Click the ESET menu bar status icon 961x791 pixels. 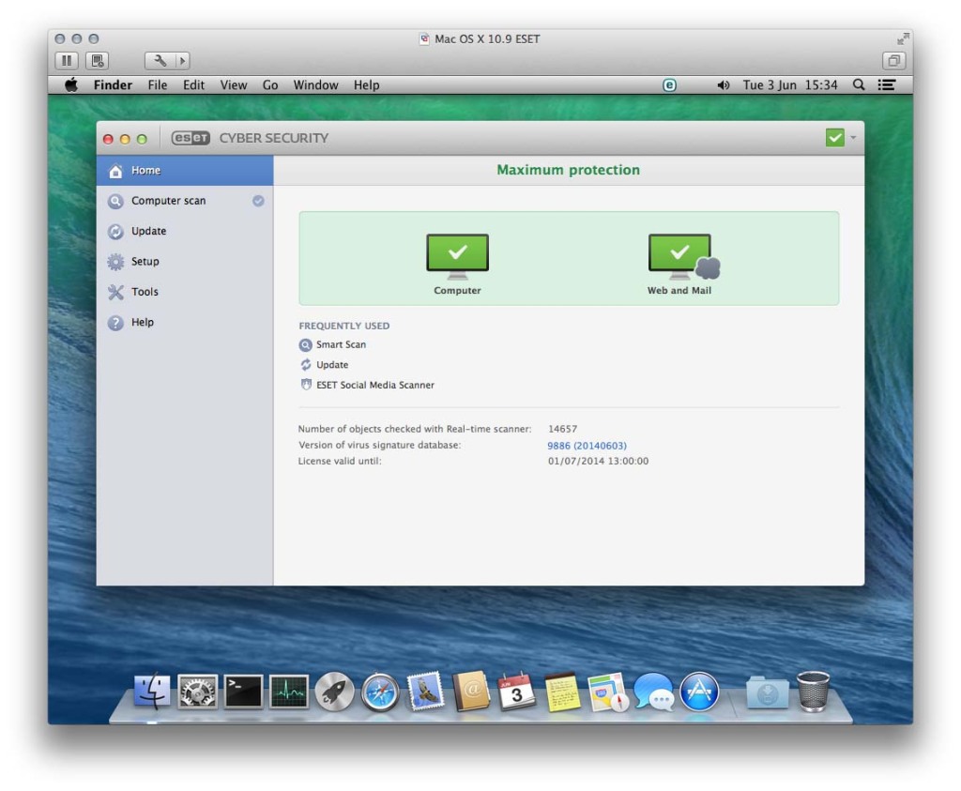click(669, 85)
